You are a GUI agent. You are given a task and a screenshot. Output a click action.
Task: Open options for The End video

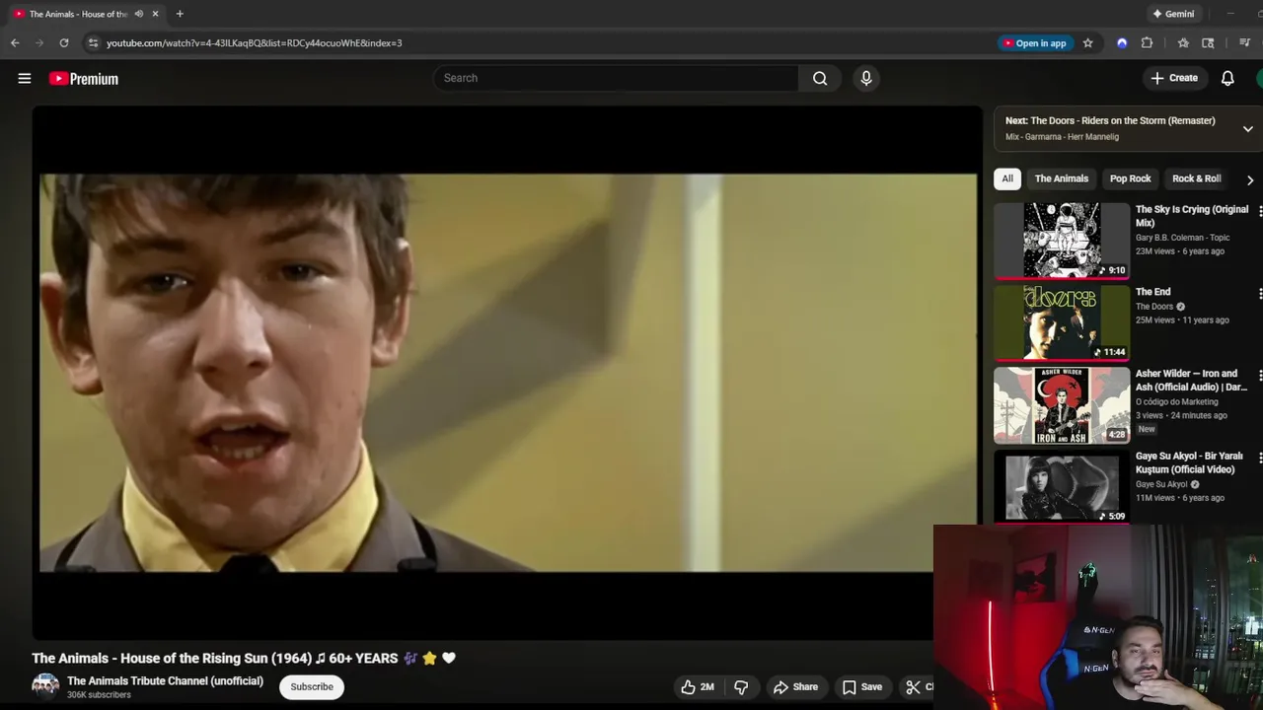(x=1259, y=293)
